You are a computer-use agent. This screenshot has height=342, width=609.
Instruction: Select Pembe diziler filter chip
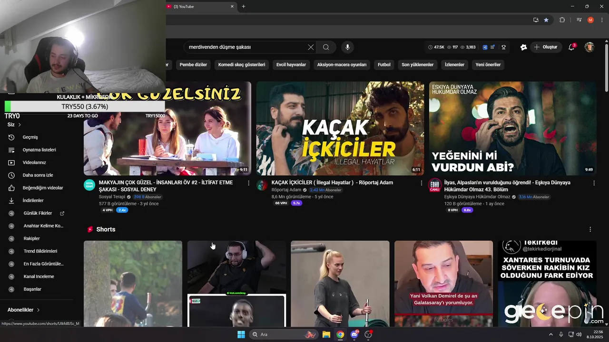[193, 65]
